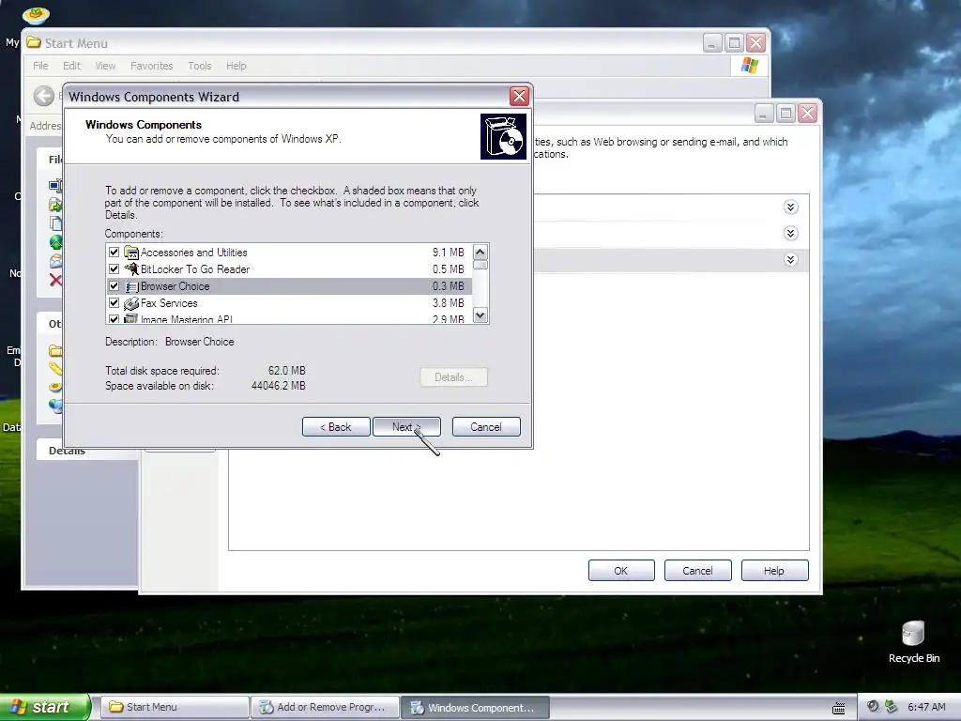This screenshot has height=721, width=961.
Task: Click Cancel in the program access dialog
Action: (697, 570)
